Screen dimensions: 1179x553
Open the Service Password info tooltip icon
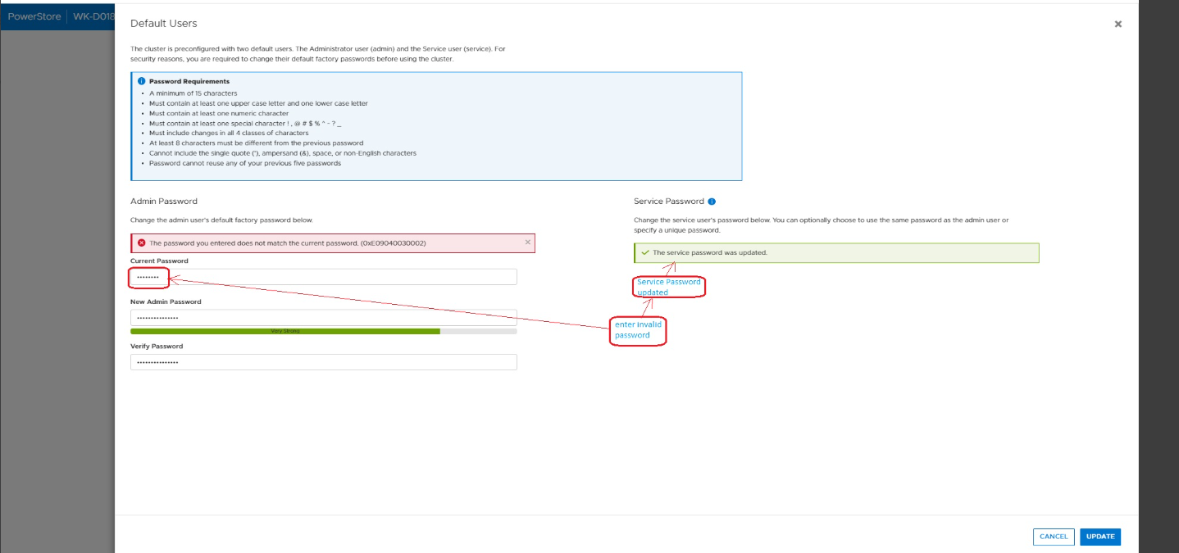coord(710,201)
